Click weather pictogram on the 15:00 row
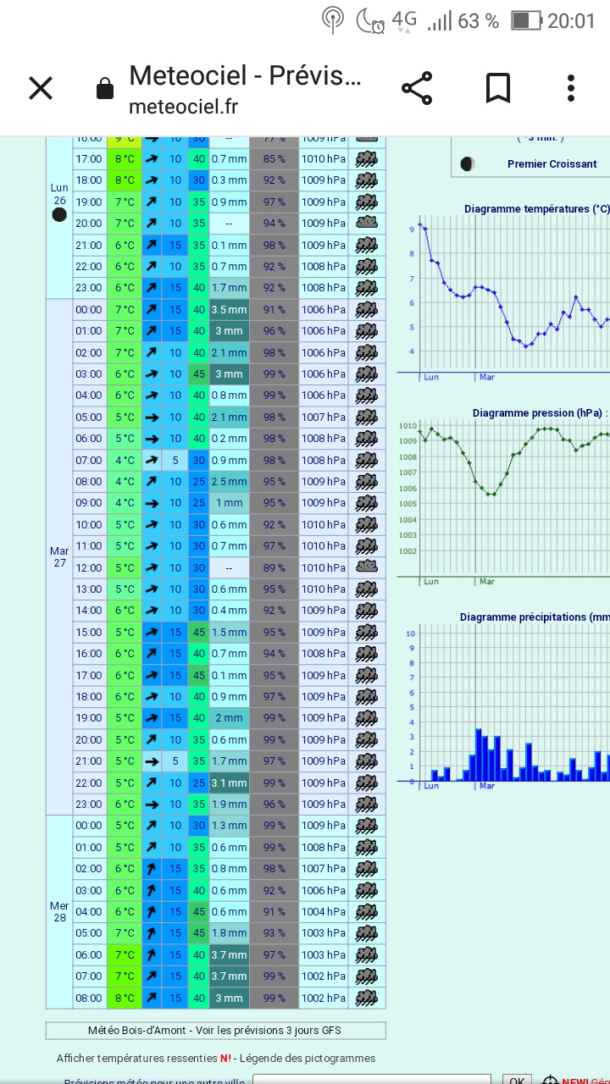Screen dimensions: 610x1084 [367, 632]
